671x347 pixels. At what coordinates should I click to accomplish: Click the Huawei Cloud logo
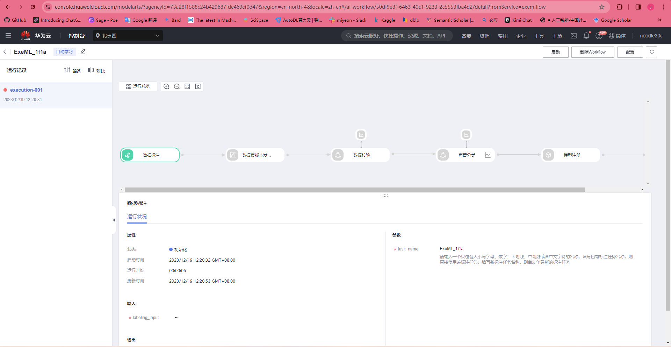pos(26,35)
